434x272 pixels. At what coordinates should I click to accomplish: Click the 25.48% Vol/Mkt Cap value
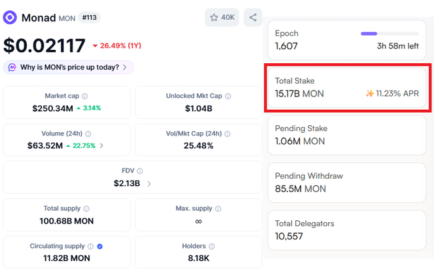(x=198, y=146)
